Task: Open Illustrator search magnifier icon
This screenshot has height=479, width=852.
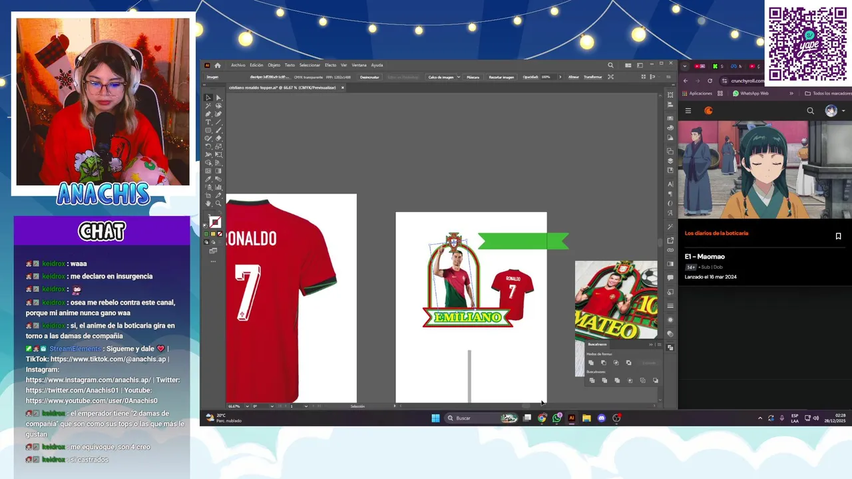Action: coord(610,65)
